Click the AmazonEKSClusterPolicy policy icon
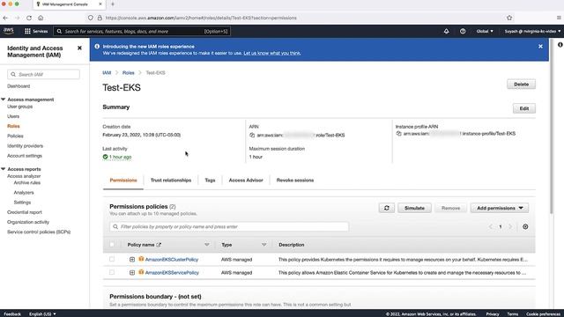564x317 pixels. click(141, 259)
